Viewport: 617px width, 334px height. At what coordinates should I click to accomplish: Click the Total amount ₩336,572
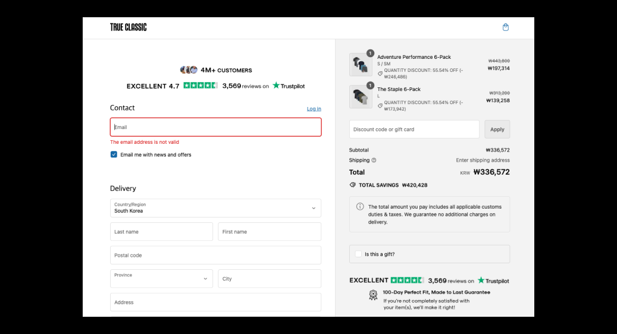click(x=491, y=172)
